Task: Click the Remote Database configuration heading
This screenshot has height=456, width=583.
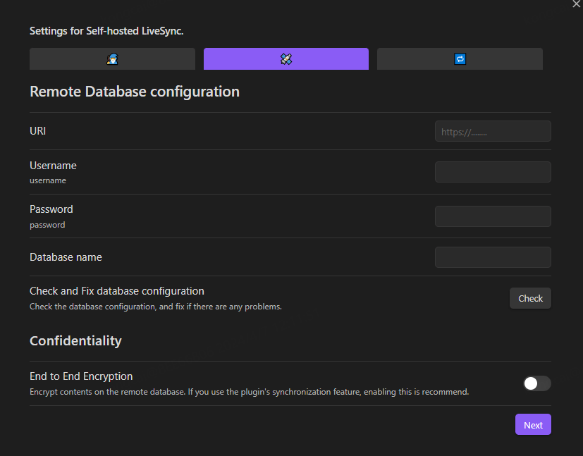Action: [135, 92]
